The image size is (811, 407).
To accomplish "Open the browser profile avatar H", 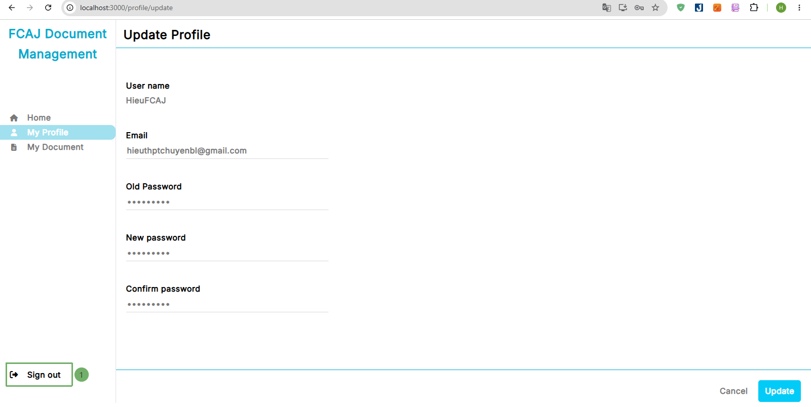I will pyautogui.click(x=781, y=8).
